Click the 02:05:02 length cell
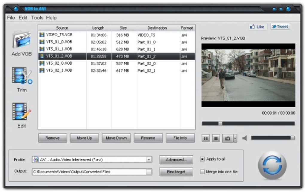Viewport: 305px width, 192px height. click(98, 42)
